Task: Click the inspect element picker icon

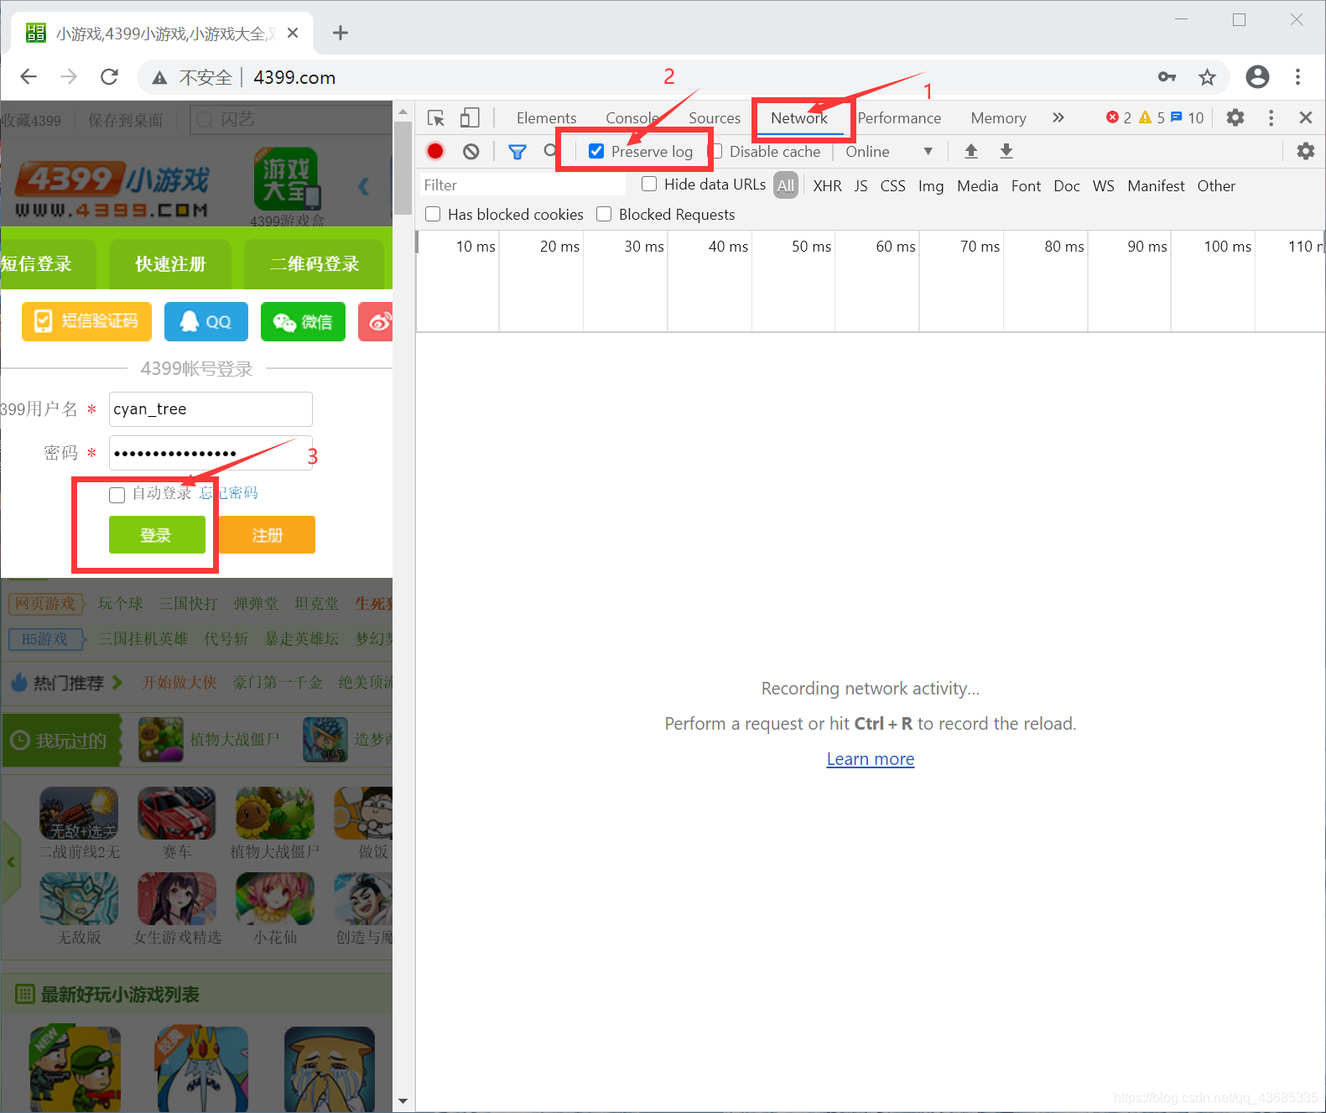Action: click(435, 117)
